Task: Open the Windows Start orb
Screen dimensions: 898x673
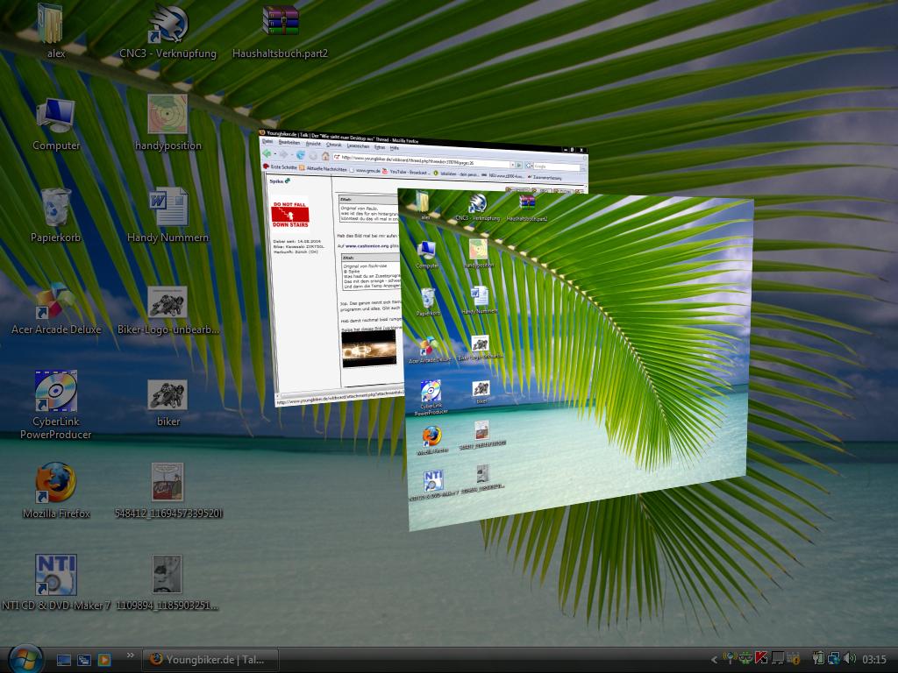Action: [25, 659]
